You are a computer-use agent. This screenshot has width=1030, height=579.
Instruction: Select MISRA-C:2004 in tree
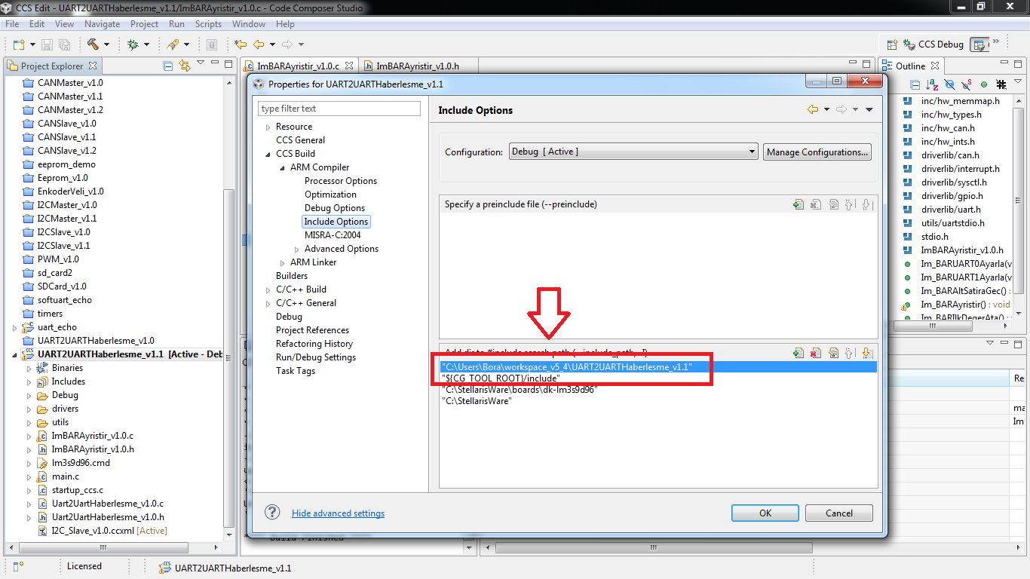coord(333,235)
